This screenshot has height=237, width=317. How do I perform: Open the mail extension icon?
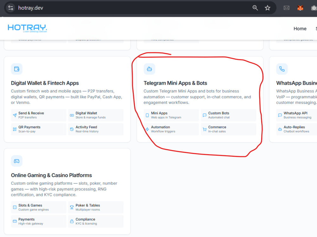[x=287, y=8]
